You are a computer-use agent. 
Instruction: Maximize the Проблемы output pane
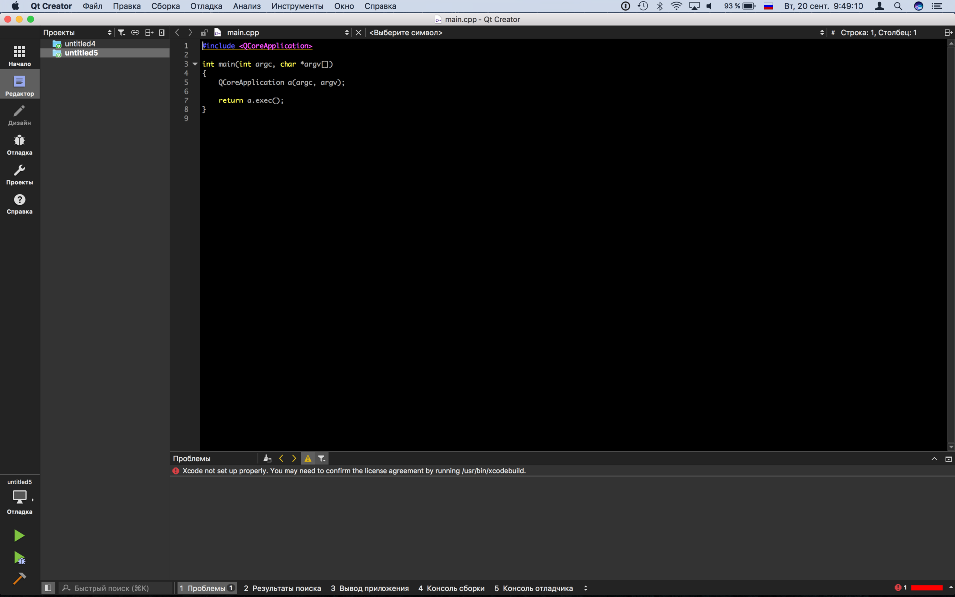coord(948,459)
